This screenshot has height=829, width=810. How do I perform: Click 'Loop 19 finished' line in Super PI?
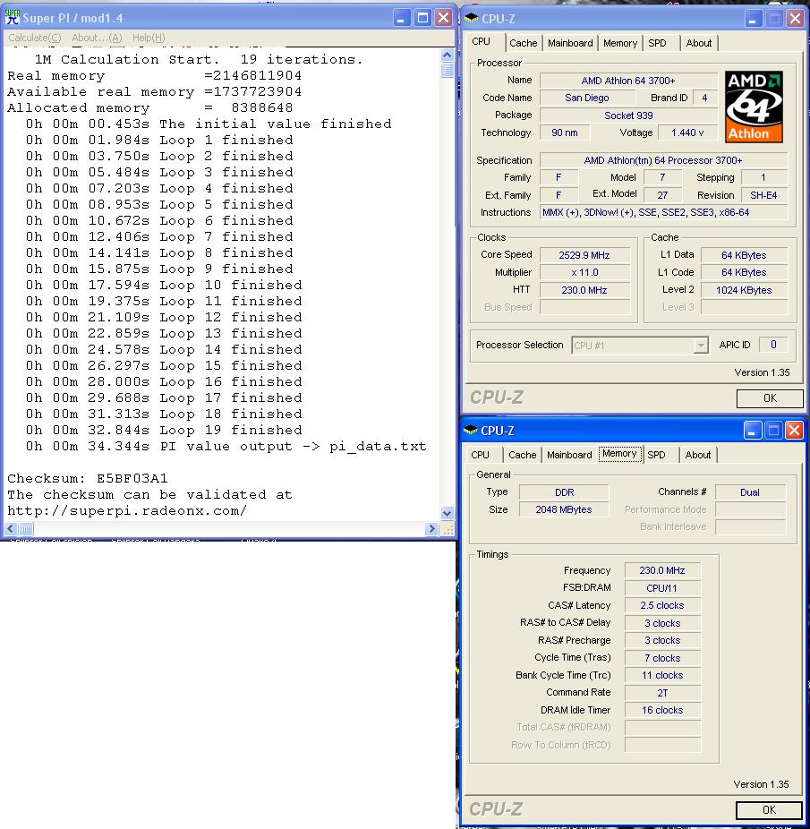(164, 431)
